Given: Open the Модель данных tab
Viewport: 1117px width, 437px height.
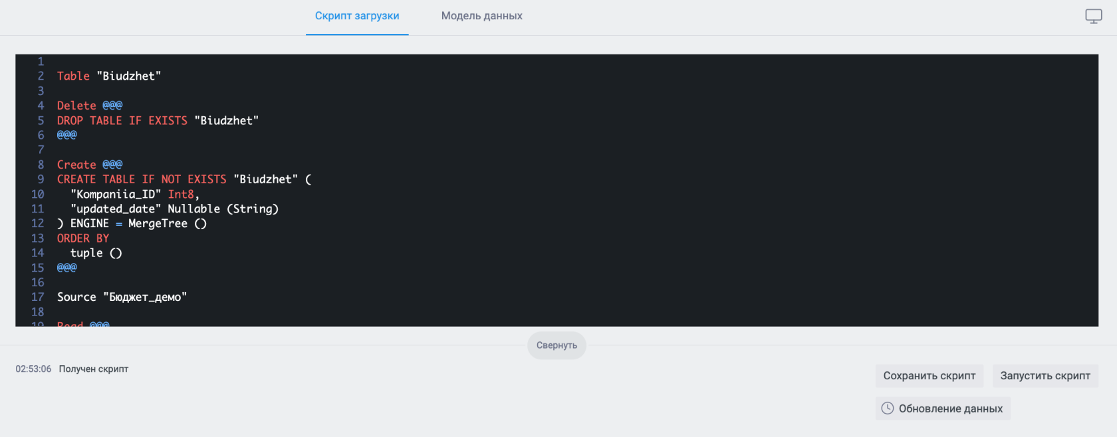Looking at the screenshot, I should (482, 16).
